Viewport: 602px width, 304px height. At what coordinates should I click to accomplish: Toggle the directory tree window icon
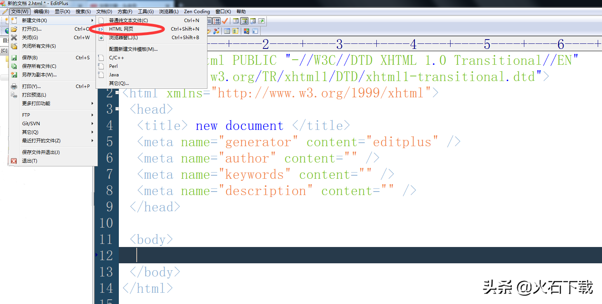(244, 21)
